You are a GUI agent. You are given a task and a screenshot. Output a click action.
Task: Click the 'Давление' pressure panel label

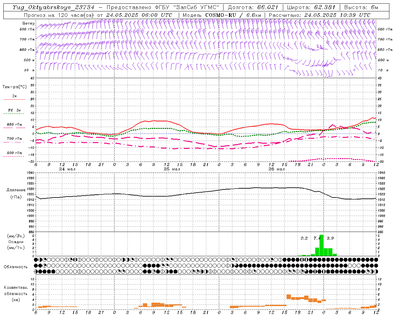click(16, 190)
